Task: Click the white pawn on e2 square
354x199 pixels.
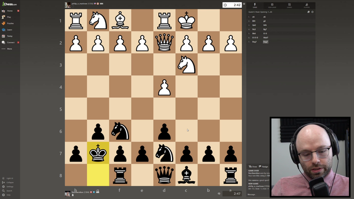Action: pos(142,43)
